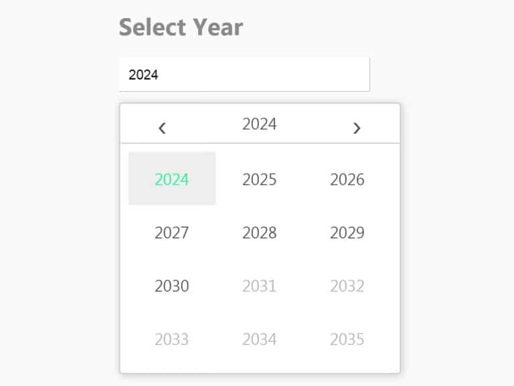Select the highlighted year 2024 cell

172,179
